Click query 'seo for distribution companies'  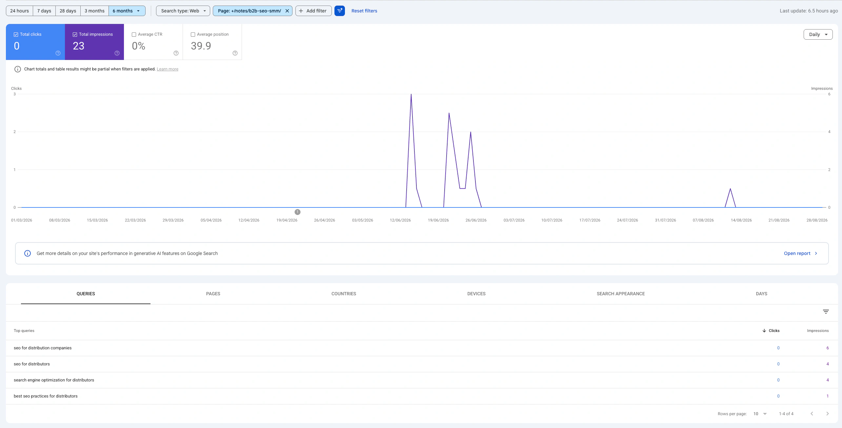[x=43, y=348]
